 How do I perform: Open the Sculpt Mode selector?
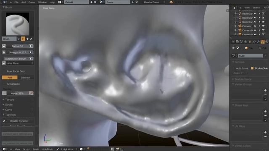pyautogui.click(x=67, y=149)
